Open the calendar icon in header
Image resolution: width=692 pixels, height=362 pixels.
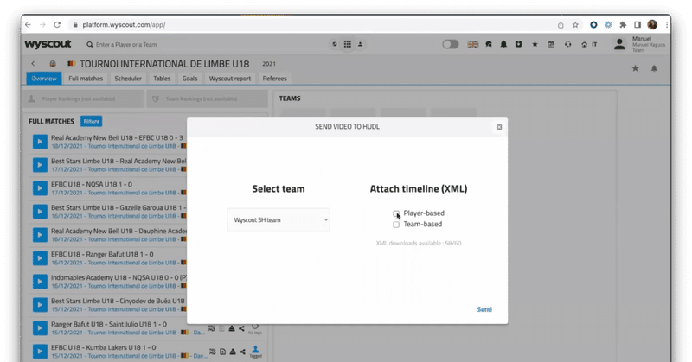551,44
